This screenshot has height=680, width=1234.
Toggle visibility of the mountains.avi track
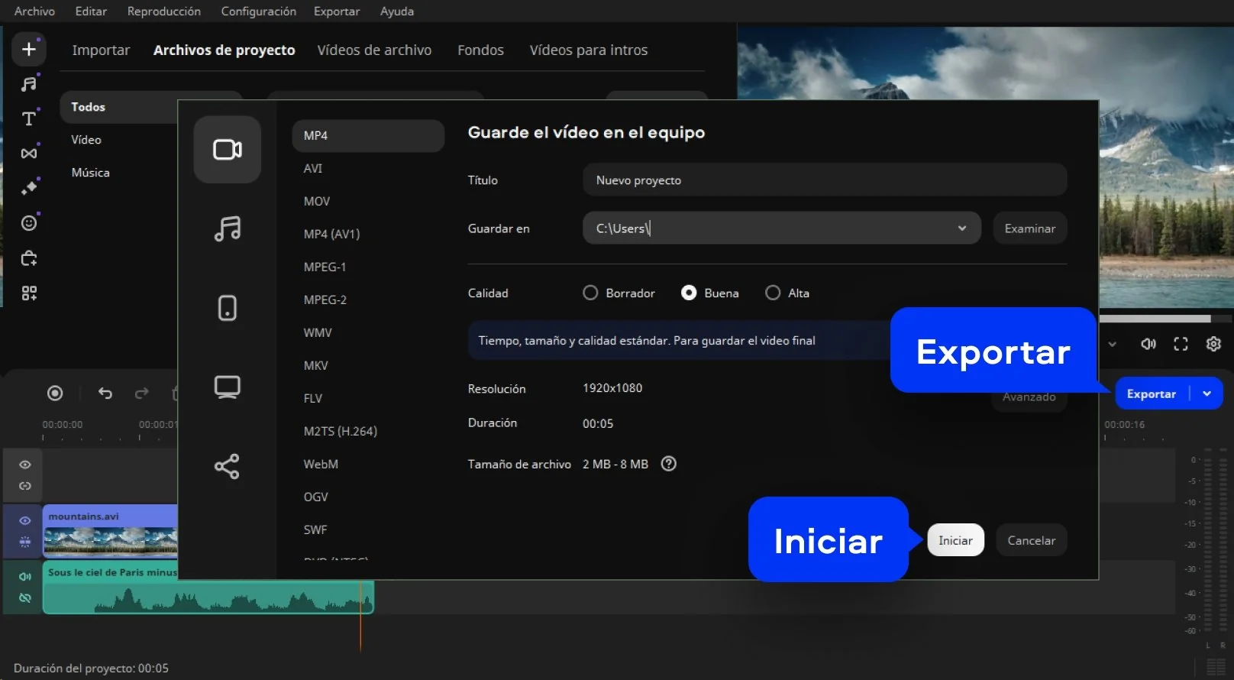[25, 520]
